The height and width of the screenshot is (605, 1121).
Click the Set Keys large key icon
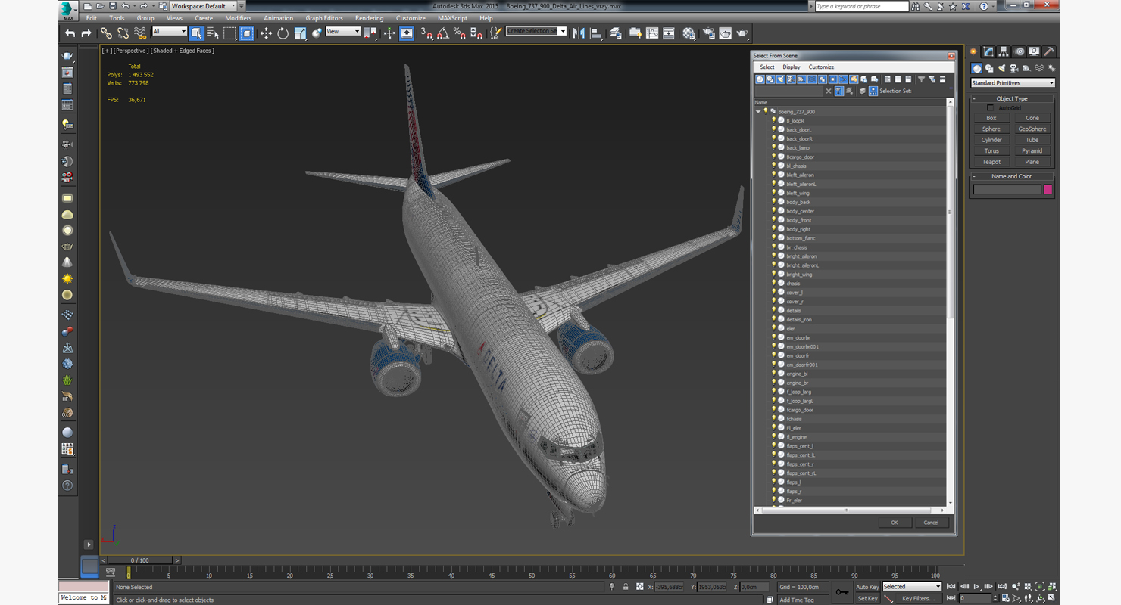(842, 593)
